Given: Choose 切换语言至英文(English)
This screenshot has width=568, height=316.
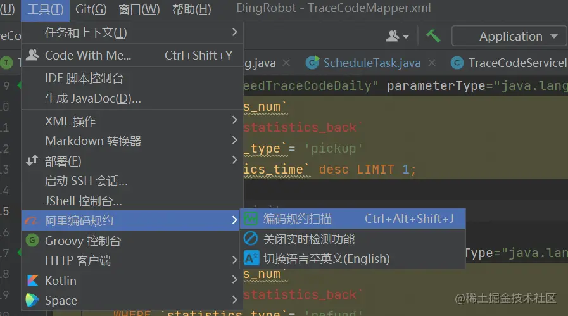Looking at the screenshot, I should click(353, 258).
